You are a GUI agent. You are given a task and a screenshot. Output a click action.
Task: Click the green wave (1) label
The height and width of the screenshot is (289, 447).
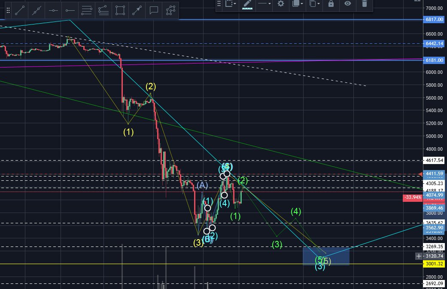pos(235,216)
